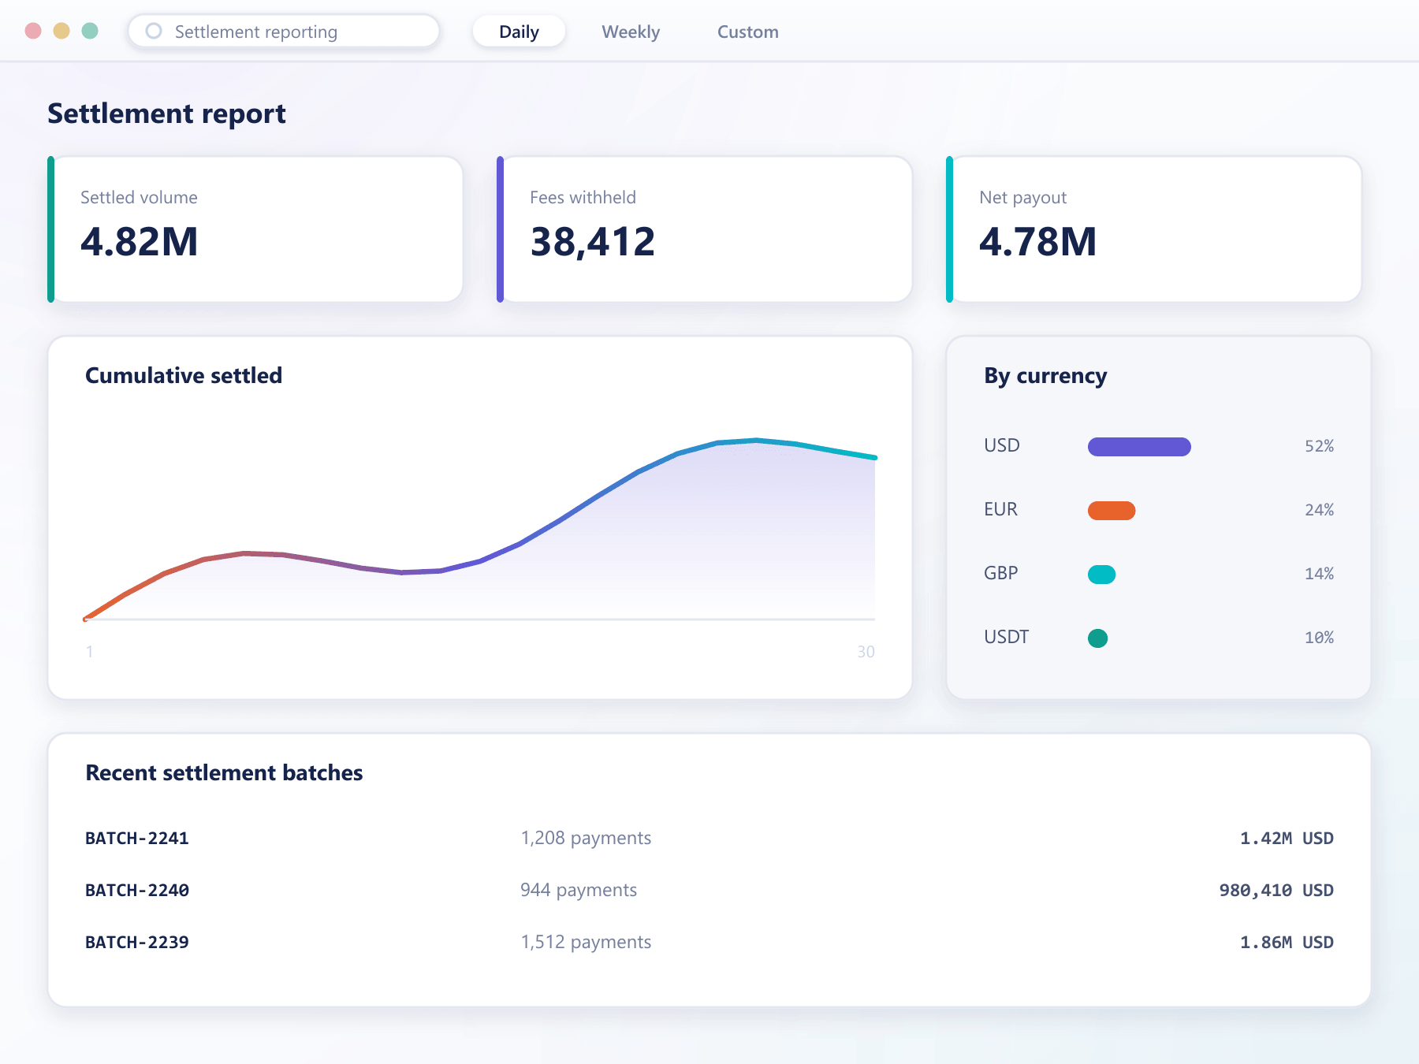The image size is (1419, 1064).
Task: Click the GBP cyan currency bar
Action: (1101, 575)
